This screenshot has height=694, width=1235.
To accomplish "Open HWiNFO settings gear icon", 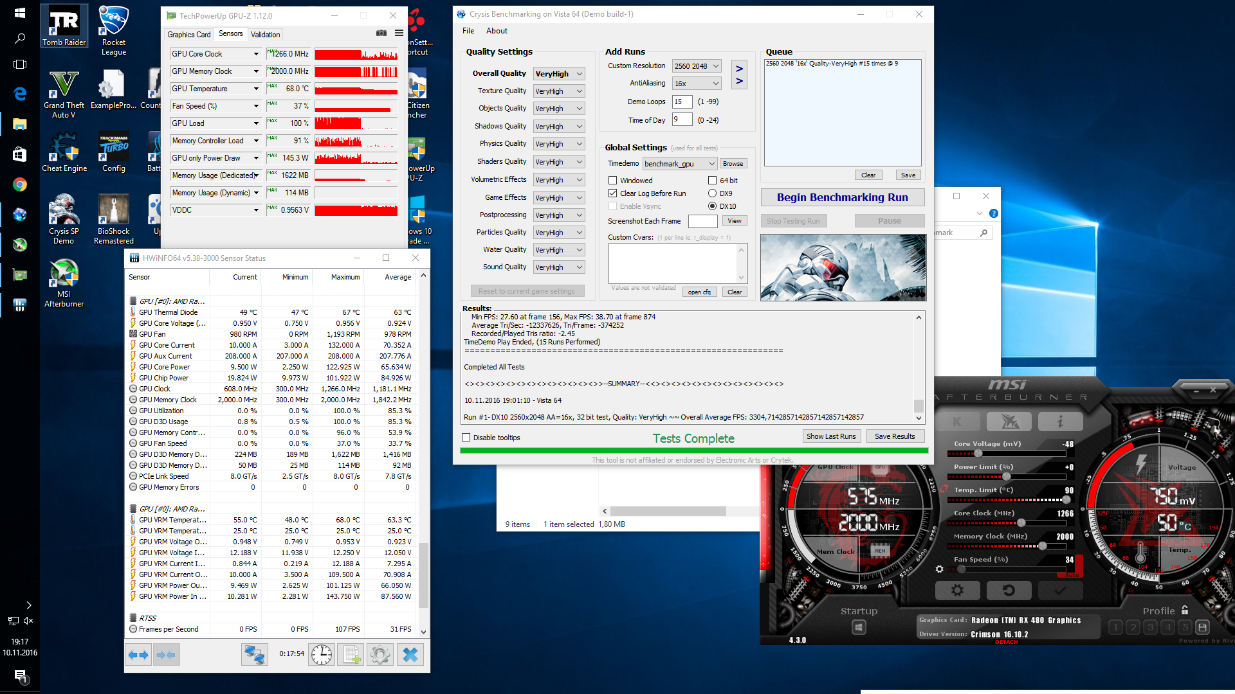I will click(380, 655).
